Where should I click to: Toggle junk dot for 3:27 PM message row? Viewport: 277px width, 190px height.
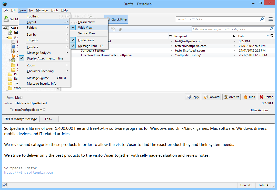click(x=235, y=41)
